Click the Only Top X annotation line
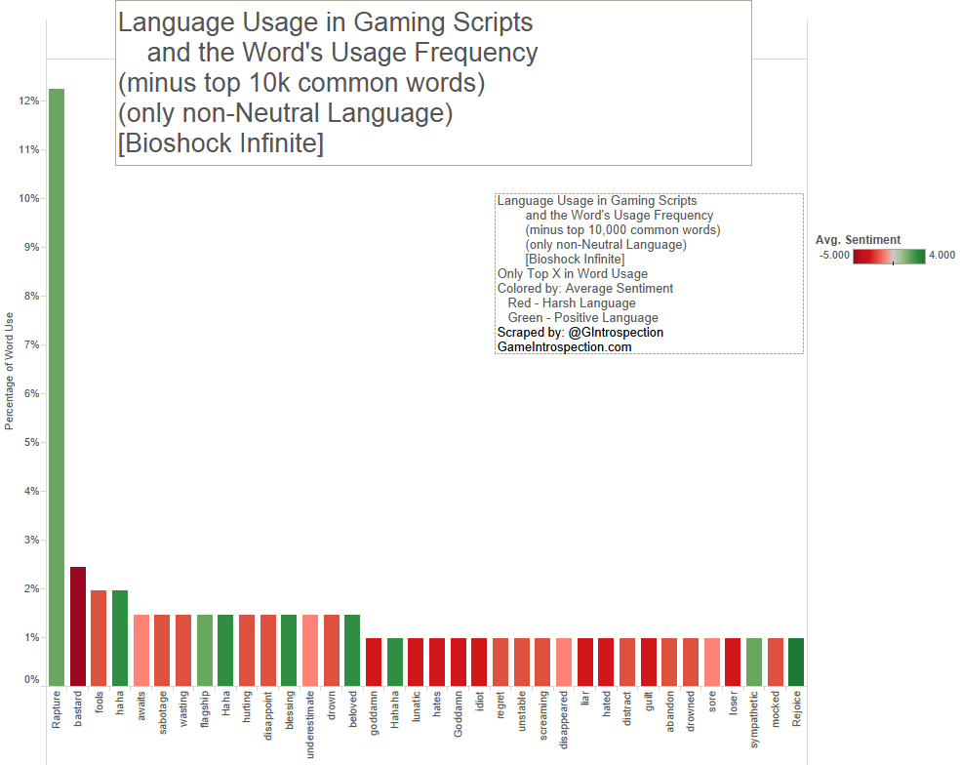 (572, 273)
